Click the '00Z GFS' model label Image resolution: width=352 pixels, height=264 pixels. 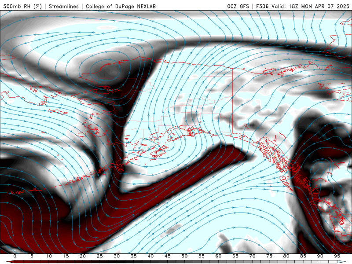coord(238,6)
